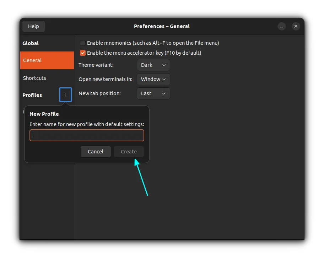Select Dark from the Theme variant selector
The width and height of the screenshot is (324, 261).
[x=153, y=65]
